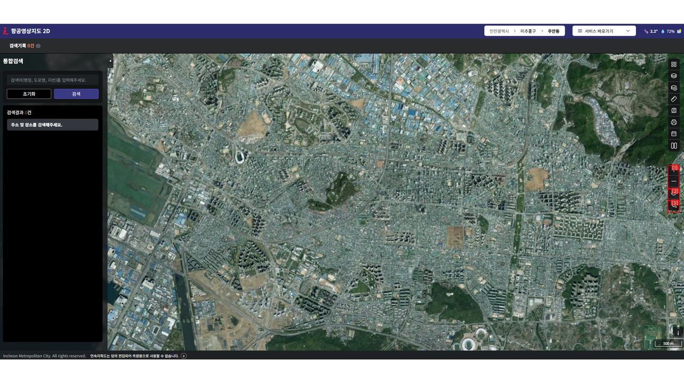Open the layer settings tool with gear
The width and height of the screenshot is (684, 384).
point(674,87)
